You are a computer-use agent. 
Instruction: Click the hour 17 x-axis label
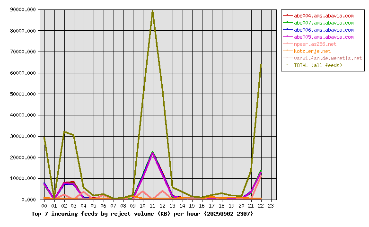coord(211,206)
